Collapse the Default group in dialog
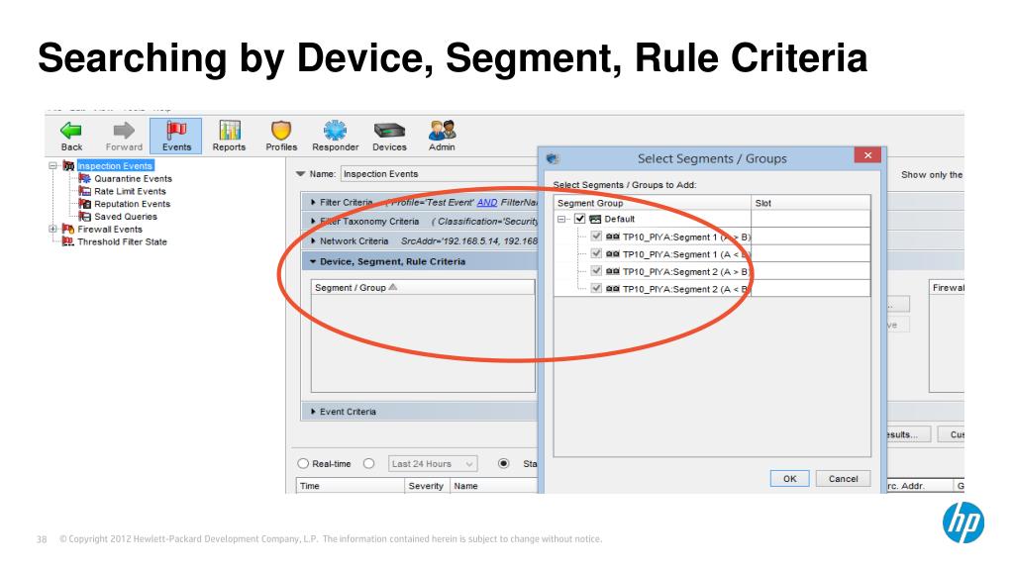Screen dimensions: 1014x570 pos(561,219)
